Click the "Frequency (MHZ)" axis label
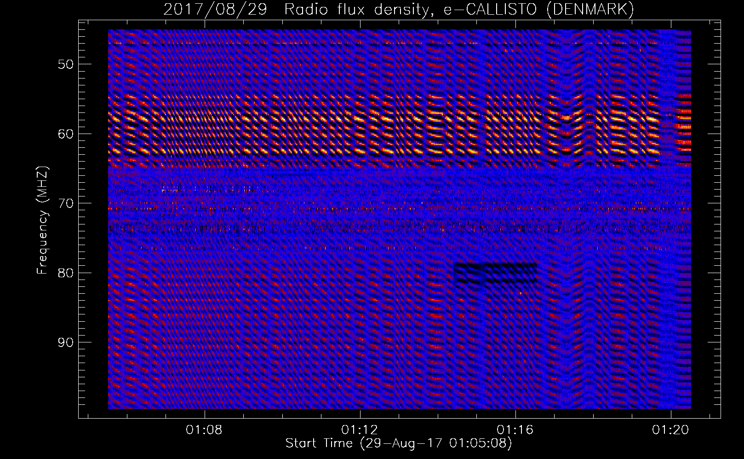Screen dimensions: 744x459 42,220
